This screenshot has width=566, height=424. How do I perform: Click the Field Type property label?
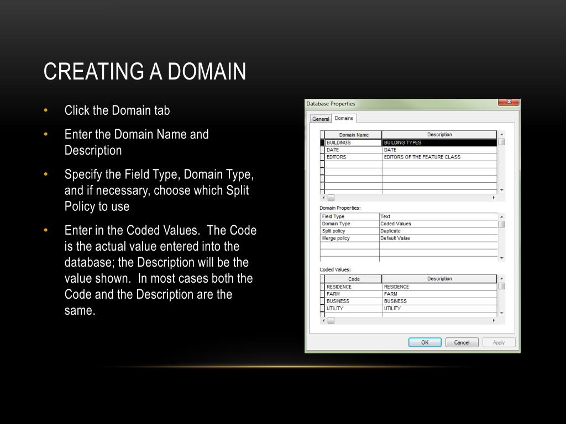[x=349, y=216]
